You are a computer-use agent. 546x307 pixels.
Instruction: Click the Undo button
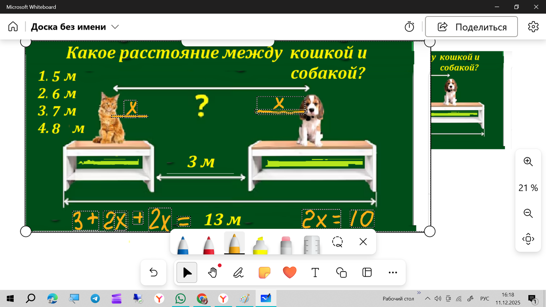click(153, 272)
